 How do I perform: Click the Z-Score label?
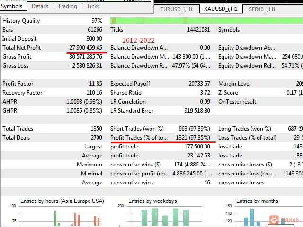tap(228, 93)
